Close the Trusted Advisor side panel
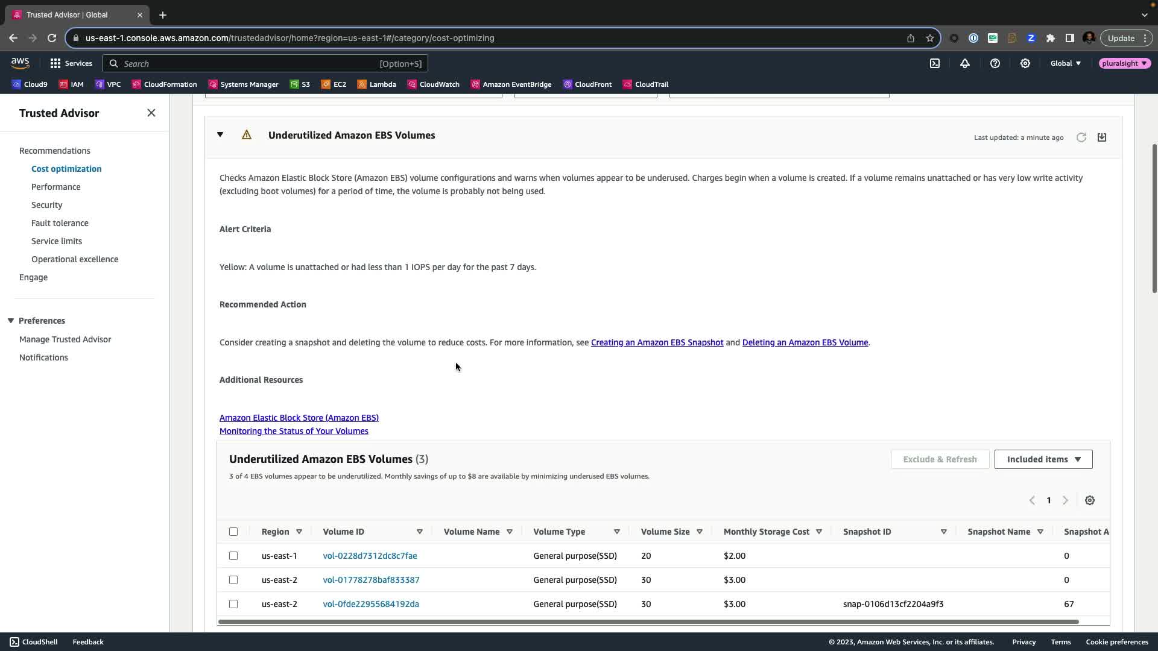 (x=151, y=113)
